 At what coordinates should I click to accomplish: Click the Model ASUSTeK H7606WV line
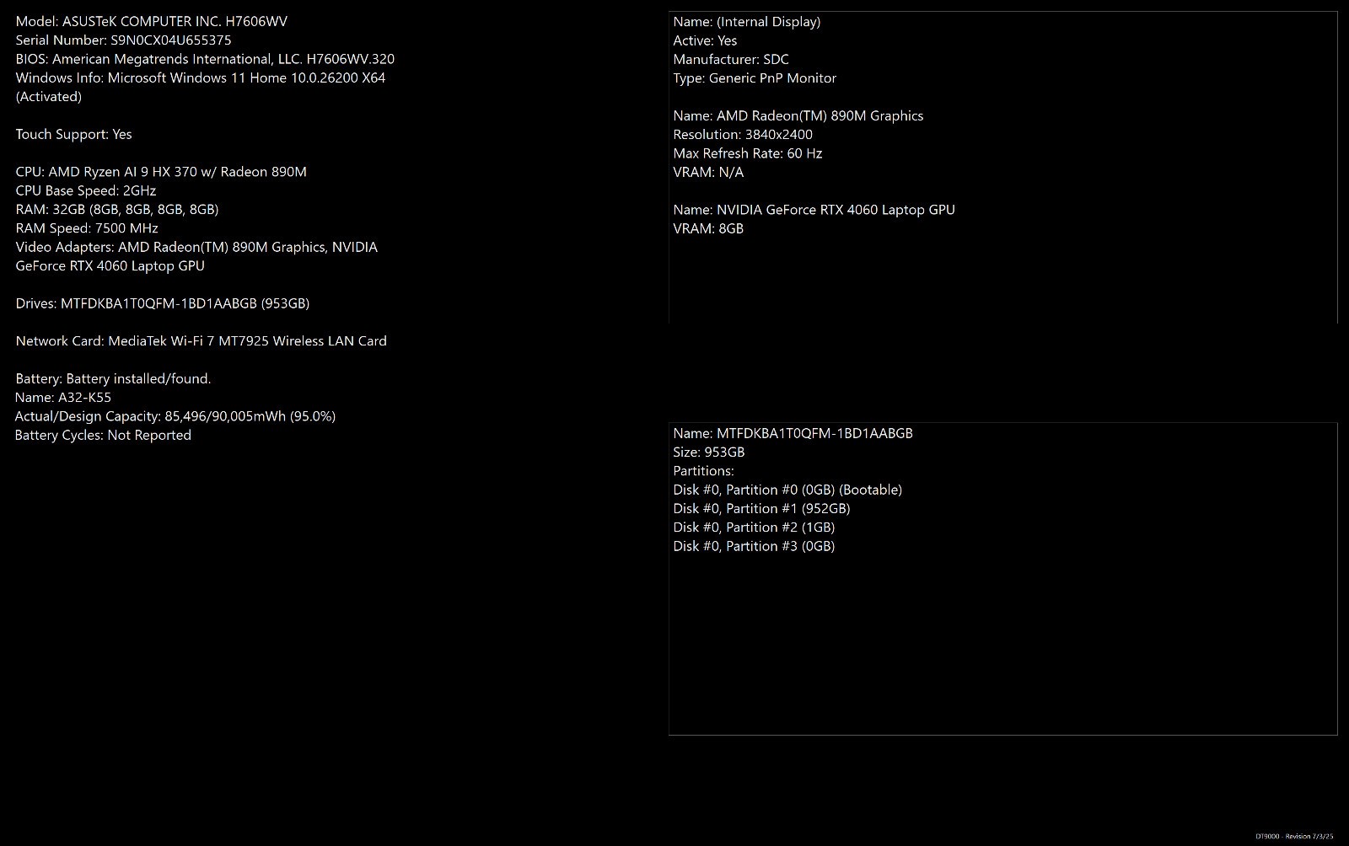152,22
